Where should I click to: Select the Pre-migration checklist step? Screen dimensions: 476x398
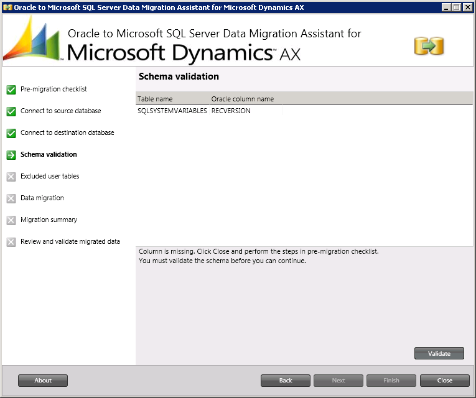click(x=54, y=89)
